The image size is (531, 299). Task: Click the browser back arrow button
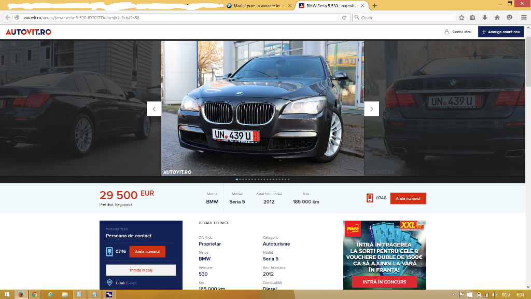click(x=8, y=17)
